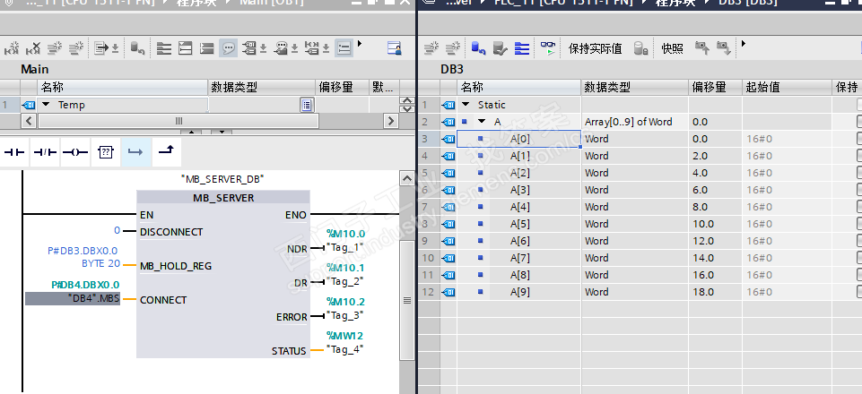This screenshot has height=394, width=862.
Task: Click the 偏移量 column header in DB3
Action: pyautogui.click(x=715, y=87)
